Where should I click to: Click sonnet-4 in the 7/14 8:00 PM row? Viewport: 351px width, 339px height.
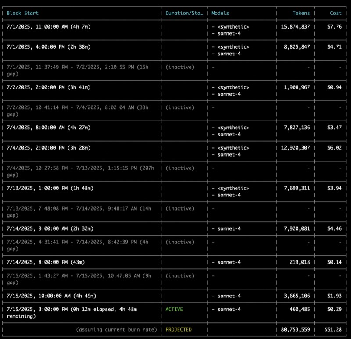click(229, 262)
